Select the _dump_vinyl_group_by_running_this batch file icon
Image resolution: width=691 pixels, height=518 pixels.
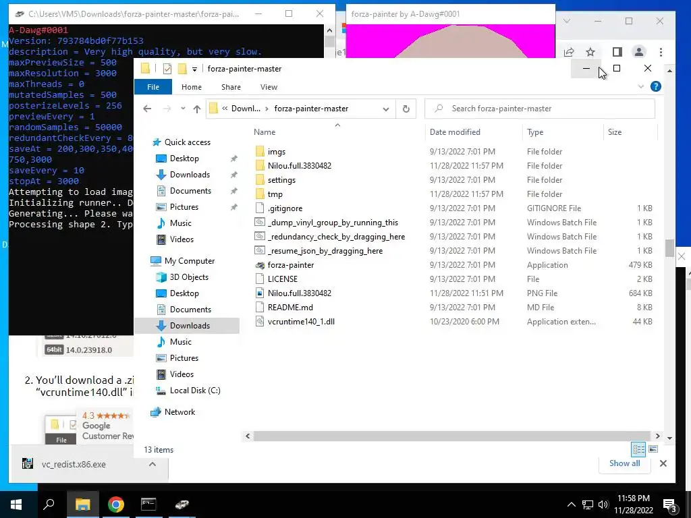coord(260,223)
